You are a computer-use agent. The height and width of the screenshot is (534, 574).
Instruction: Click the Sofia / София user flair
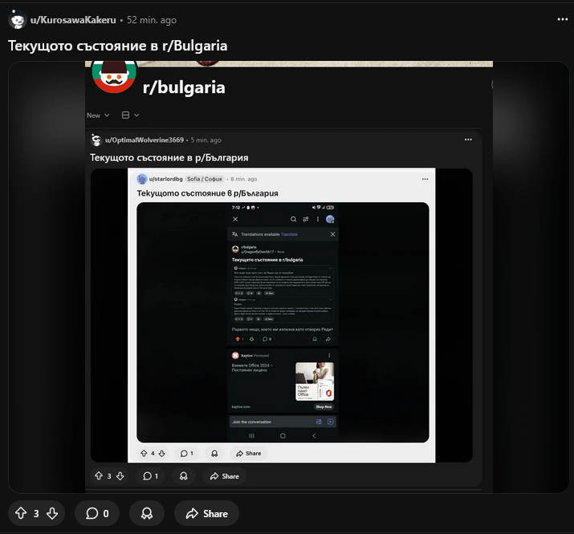pyautogui.click(x=205, y=179)
